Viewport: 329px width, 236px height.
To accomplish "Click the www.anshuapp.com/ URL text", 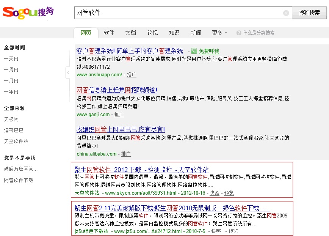I will pyautogui.click(x=99, y=74).
